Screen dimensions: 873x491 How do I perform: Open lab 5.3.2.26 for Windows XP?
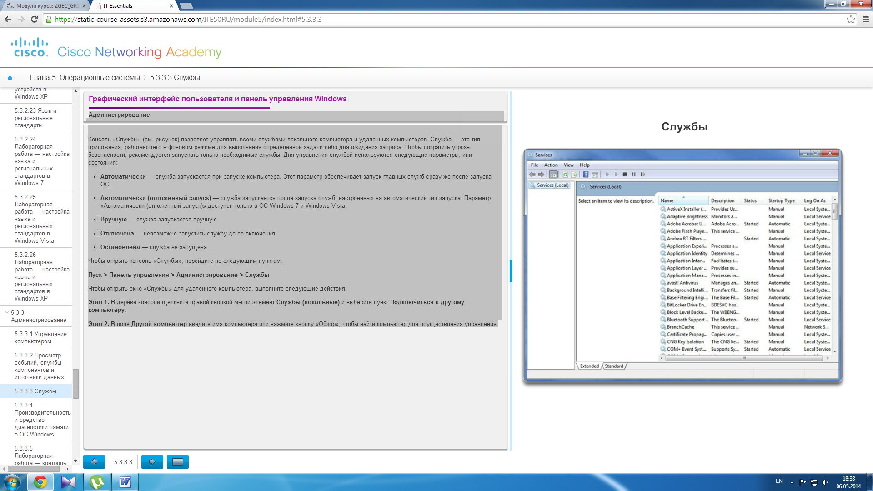pos(36,276)
